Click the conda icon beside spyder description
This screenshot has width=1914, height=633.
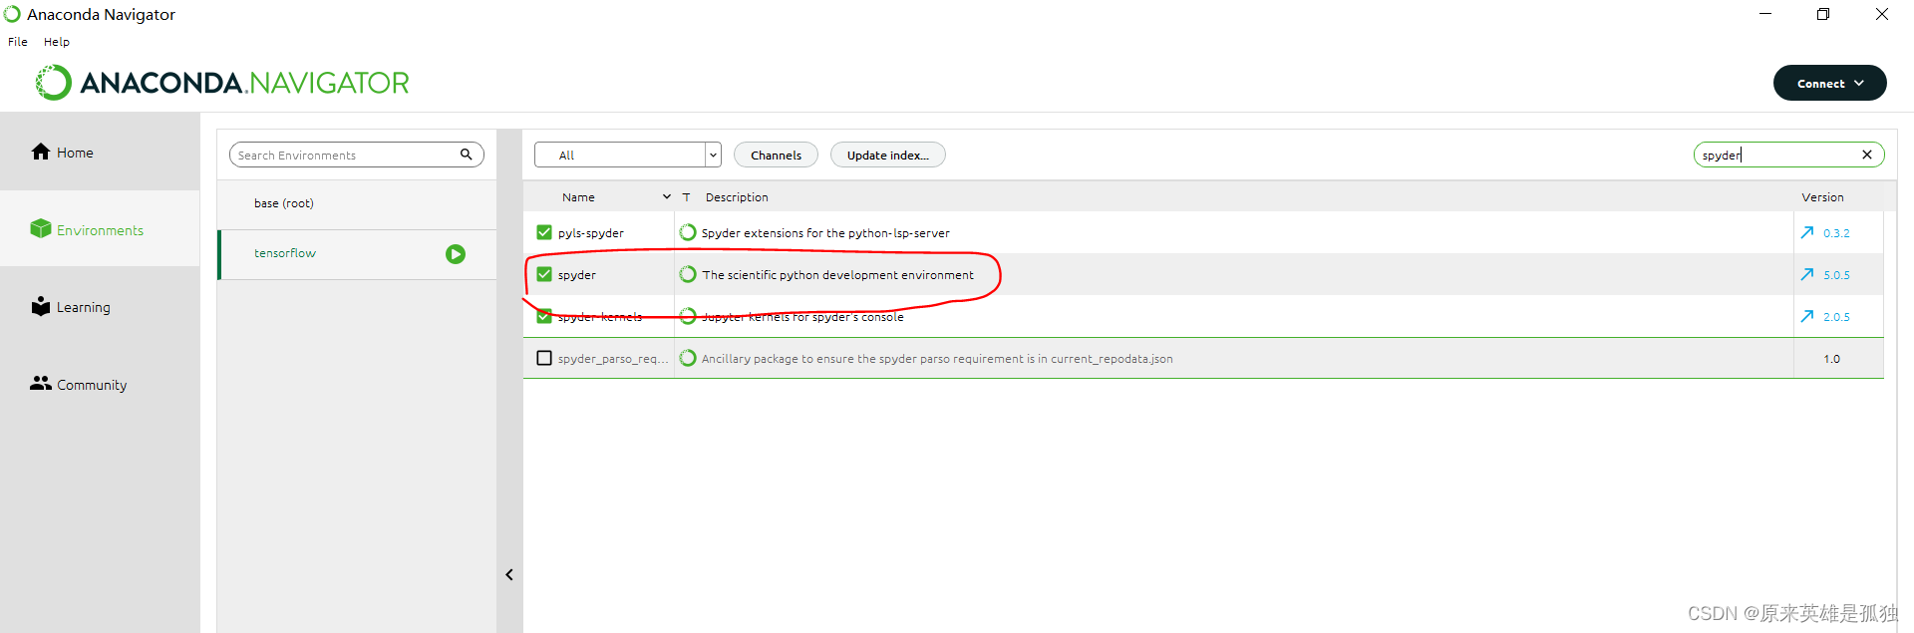click(x=688, y=274)
